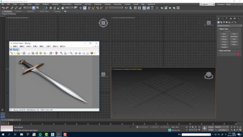The width and height of the screenshot is (243, 137).
Task: Toggle Set Key mode
Action: click(x=211, y=130)
